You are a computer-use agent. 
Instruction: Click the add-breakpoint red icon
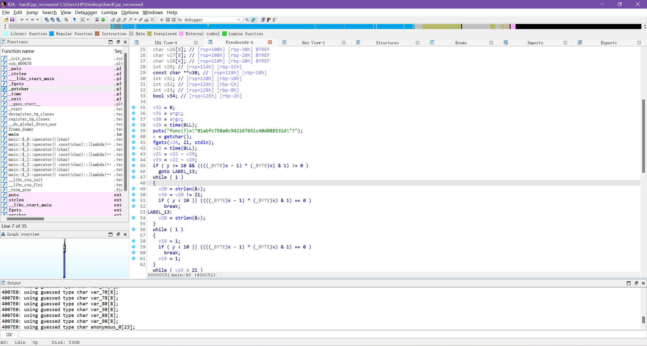click(269, 20)
